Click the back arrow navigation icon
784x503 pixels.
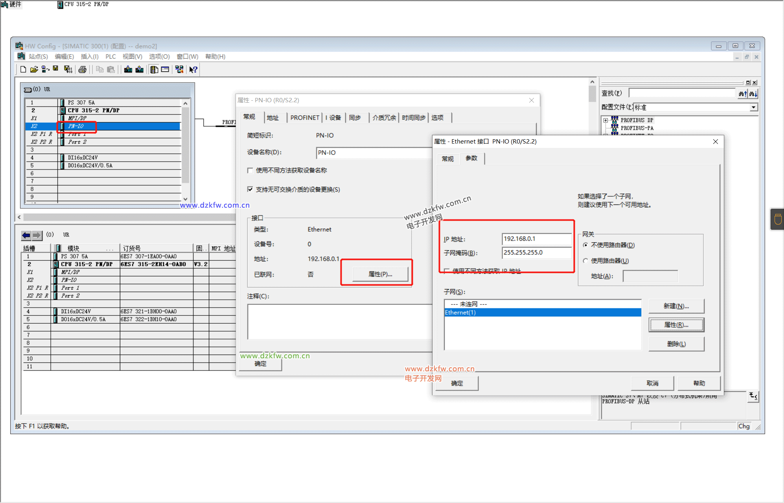26,235
